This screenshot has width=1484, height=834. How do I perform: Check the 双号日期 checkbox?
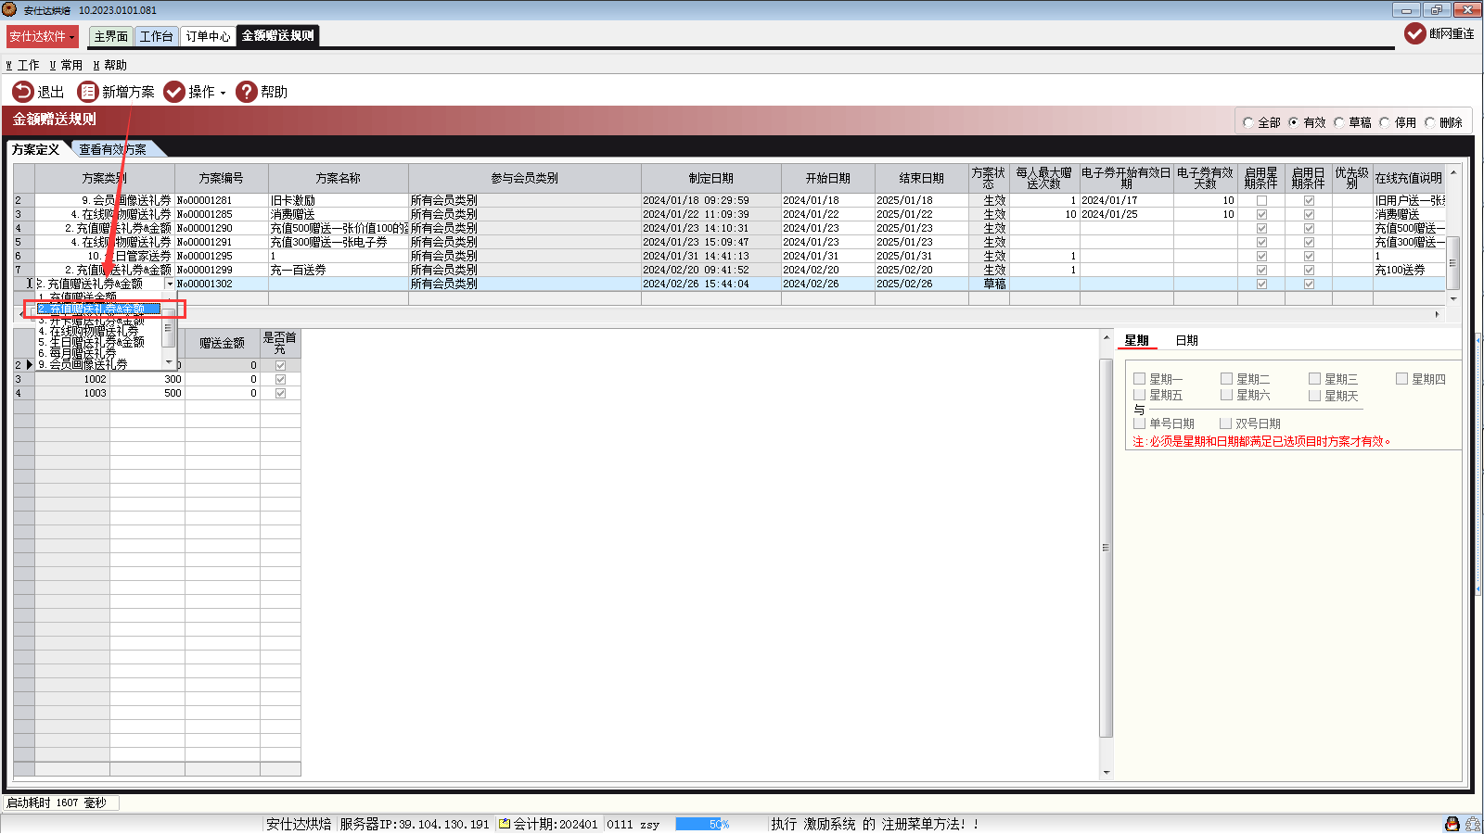tap(1225, 423)
